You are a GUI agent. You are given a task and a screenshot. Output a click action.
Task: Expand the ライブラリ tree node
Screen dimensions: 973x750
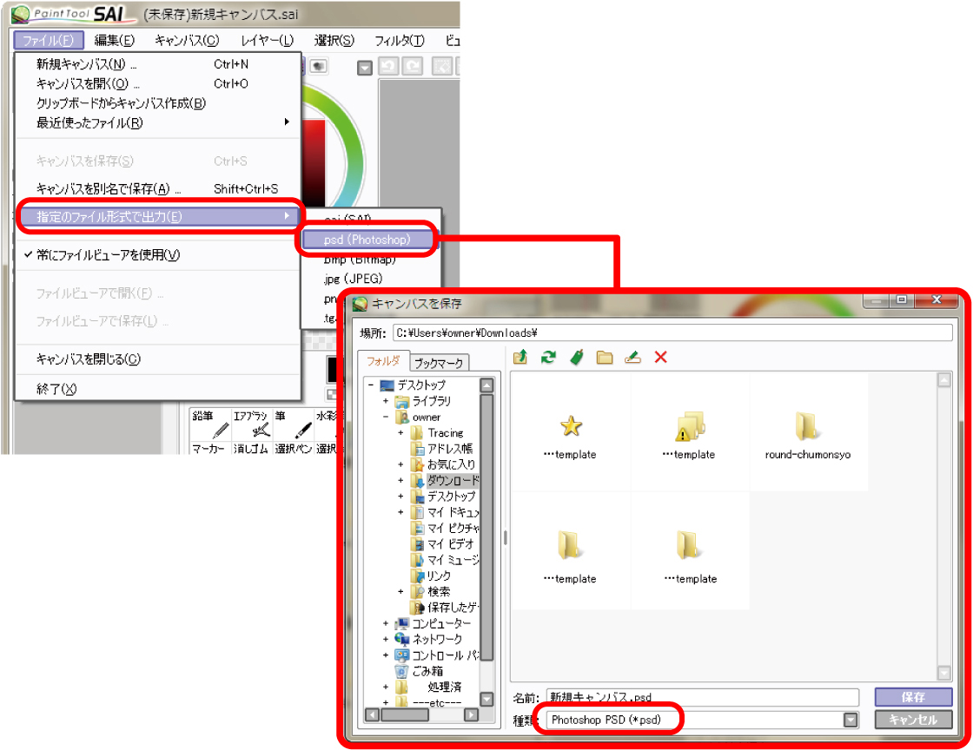click(386, 401)
